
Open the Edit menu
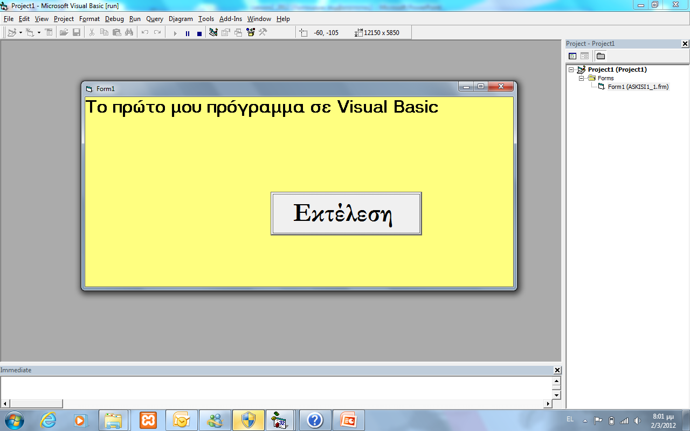24,19
